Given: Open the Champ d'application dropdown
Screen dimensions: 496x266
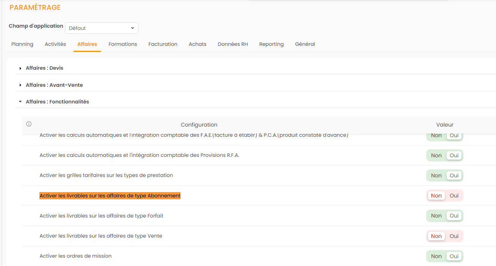Looking at the screenshot, I should (102, 28).
